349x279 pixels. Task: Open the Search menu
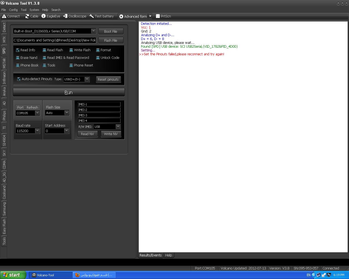(x=56, y=10)
